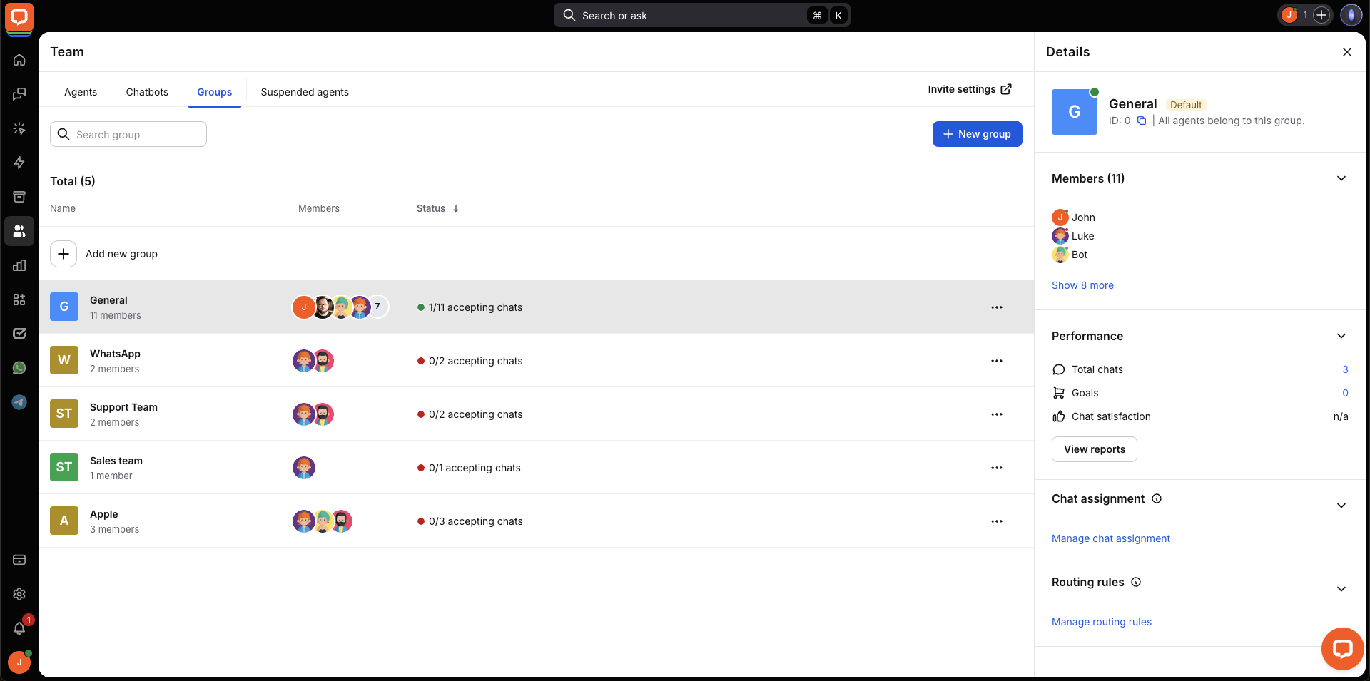Open the Home icon in sidebar

[x=19, y=60]
